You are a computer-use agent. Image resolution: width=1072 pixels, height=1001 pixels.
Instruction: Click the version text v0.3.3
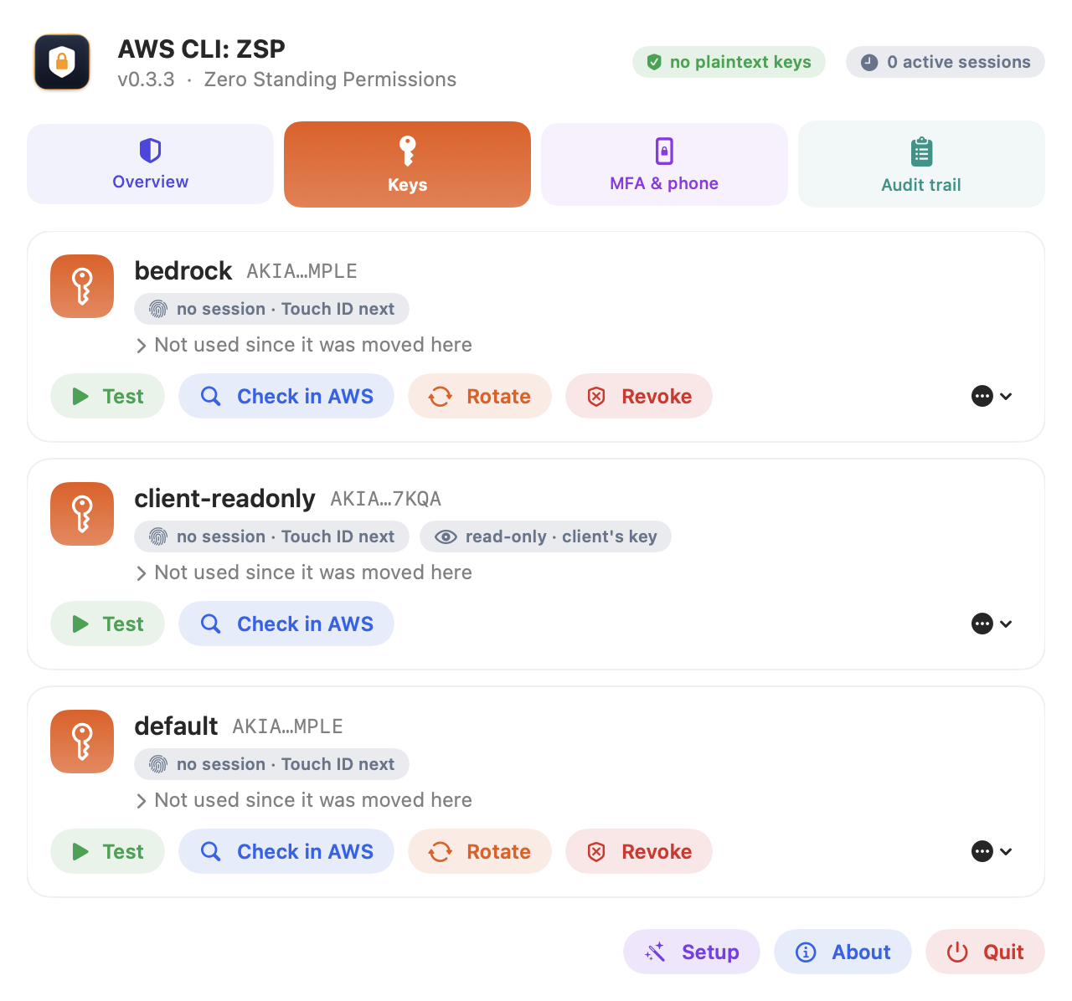pyautogui.click(x=146, y=80)
